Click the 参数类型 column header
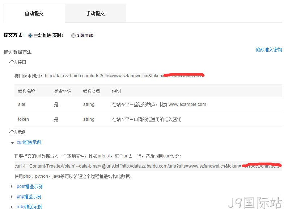288x214 pixels. tap(92, 91)
